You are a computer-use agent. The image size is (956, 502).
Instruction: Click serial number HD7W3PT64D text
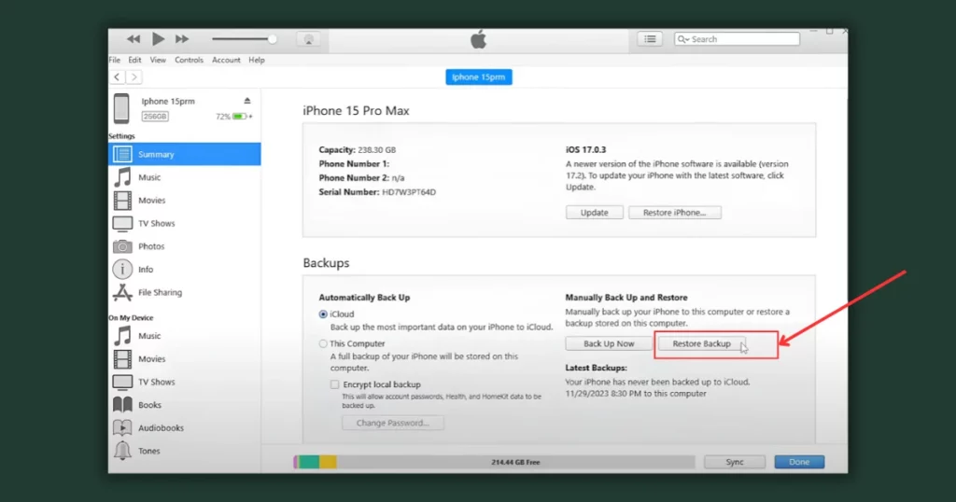point(409,192)
